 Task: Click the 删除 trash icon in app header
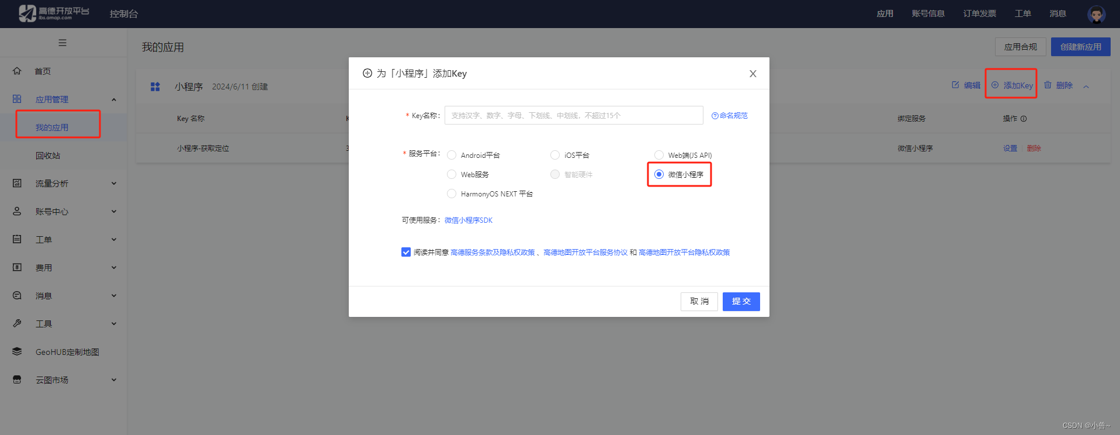click(1048, 85)
